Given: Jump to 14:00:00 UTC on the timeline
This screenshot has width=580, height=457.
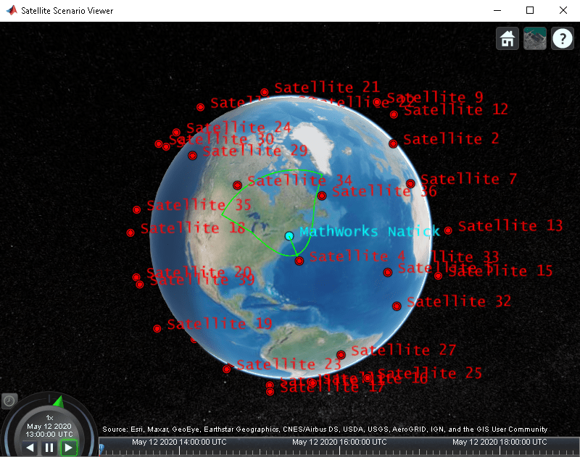Looking at the screenshot, I should (x=179, y=442).
